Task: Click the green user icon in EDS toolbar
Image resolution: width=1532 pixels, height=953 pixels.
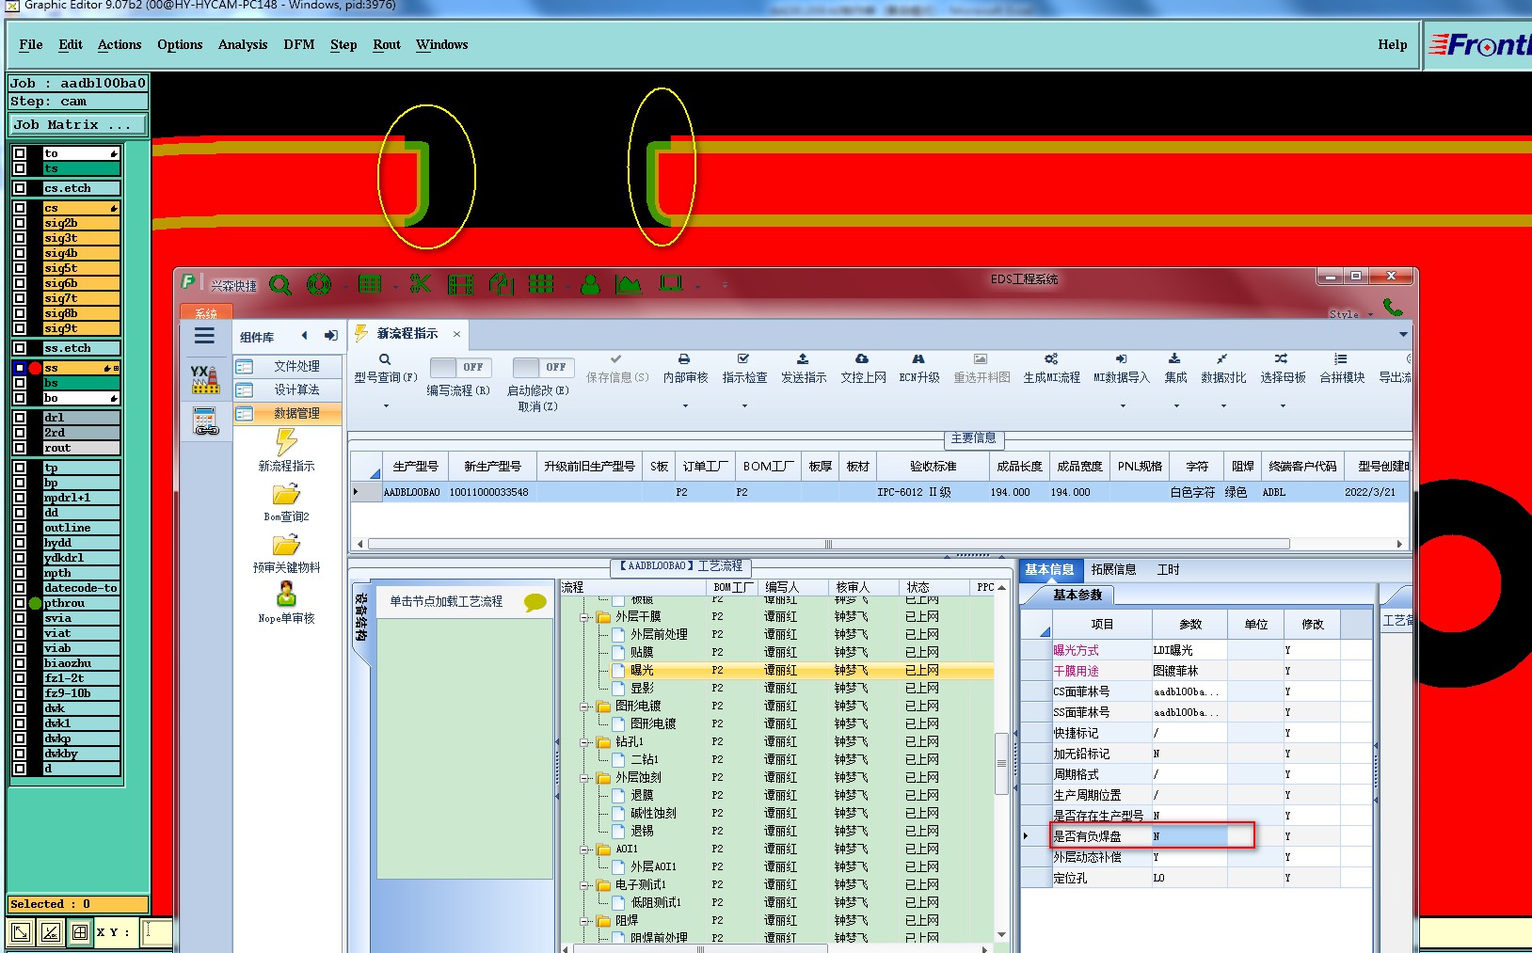Action: 590,284
